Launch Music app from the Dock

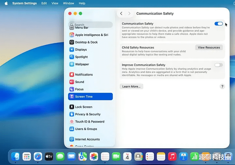[x=172, y=157]
